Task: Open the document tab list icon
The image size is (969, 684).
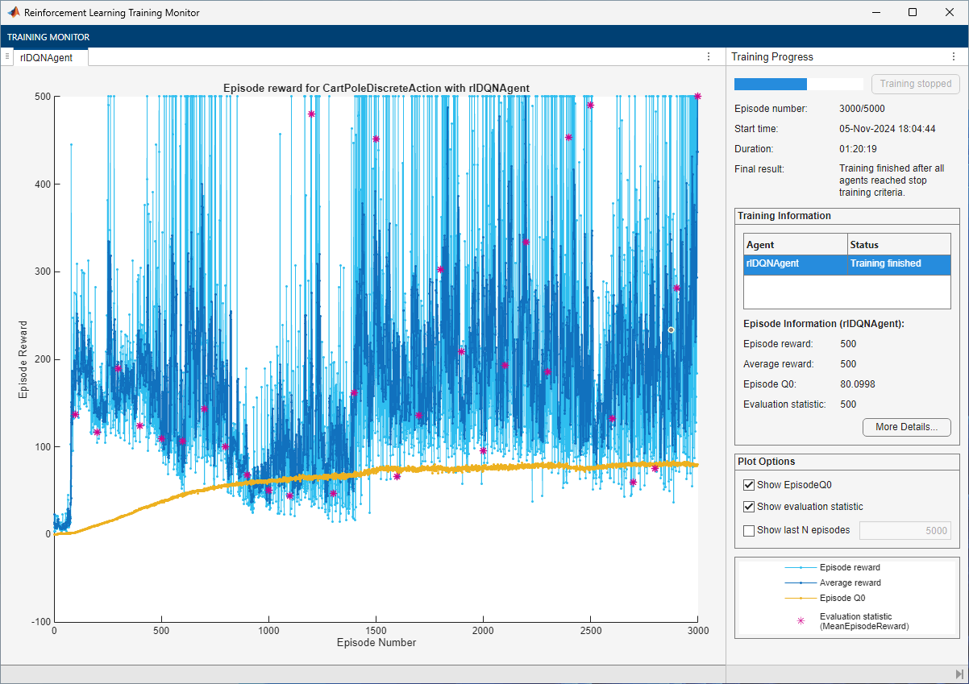Action: coord(7,56)
